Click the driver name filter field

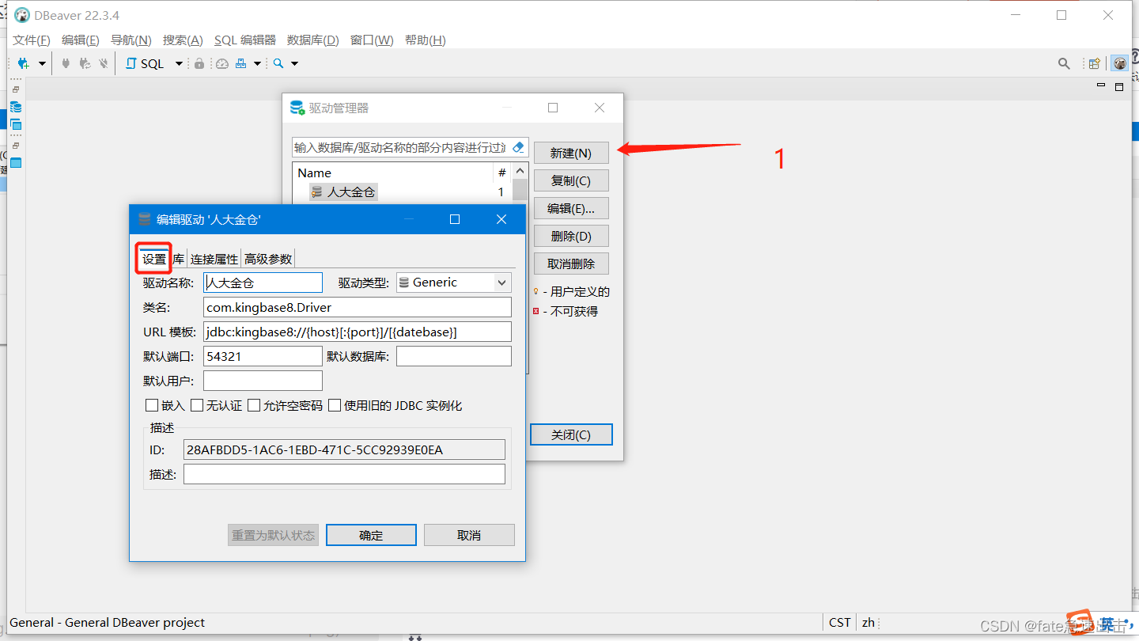click(400, 147)
